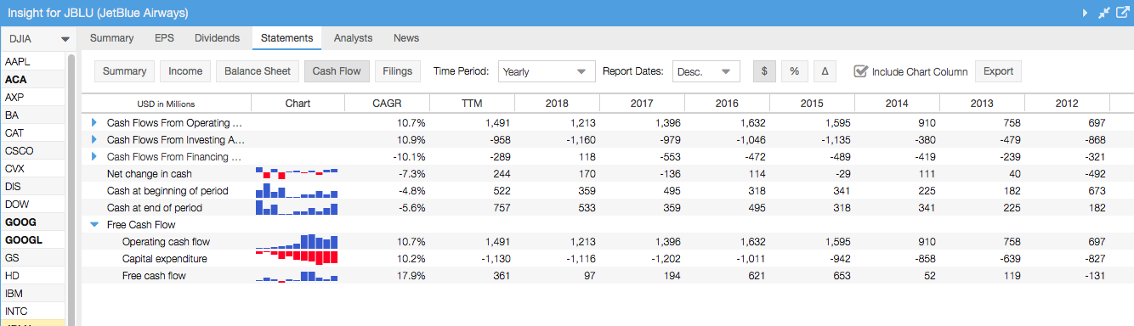This screenshot has height=326, width=1134.
Task: Switch to the Analysts tab
Action: [x=353, y=38]
